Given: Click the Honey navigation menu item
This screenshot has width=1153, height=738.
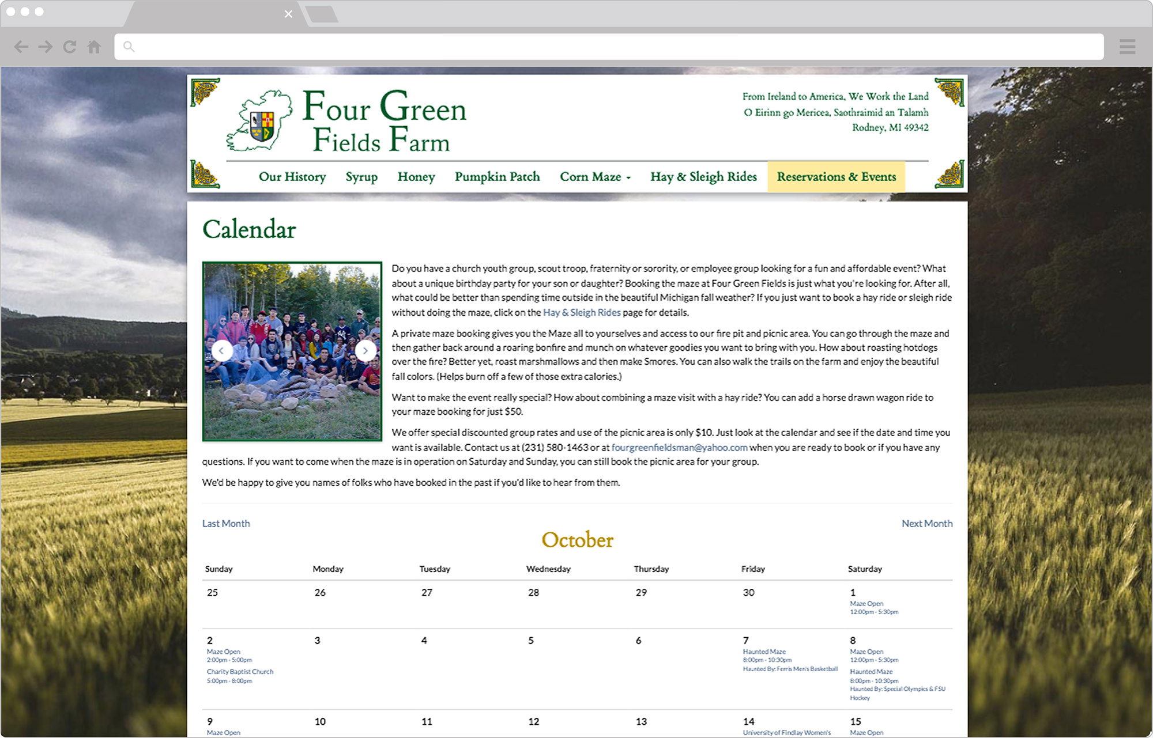Looking at the screenshot, I should pos(416,176).
